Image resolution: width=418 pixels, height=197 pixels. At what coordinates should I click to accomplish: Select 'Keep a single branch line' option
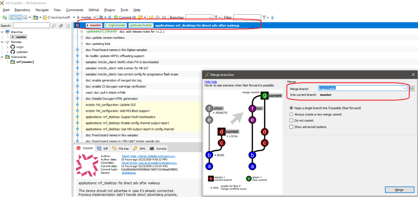[291, 108]
